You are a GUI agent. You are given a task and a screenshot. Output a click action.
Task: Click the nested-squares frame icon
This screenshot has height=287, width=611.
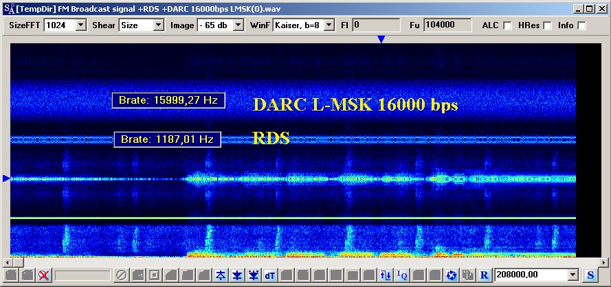[155, 275]
